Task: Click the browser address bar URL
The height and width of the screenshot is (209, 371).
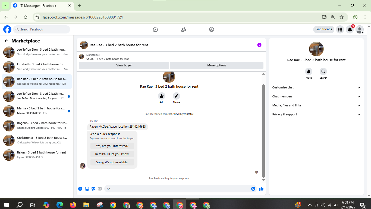Action: [83, 17]
